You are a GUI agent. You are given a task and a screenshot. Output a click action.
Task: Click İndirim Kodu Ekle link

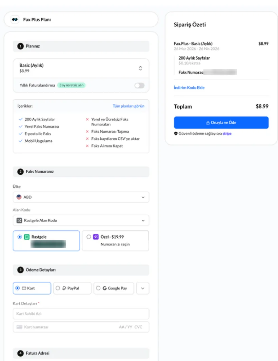tap(189, 88)
